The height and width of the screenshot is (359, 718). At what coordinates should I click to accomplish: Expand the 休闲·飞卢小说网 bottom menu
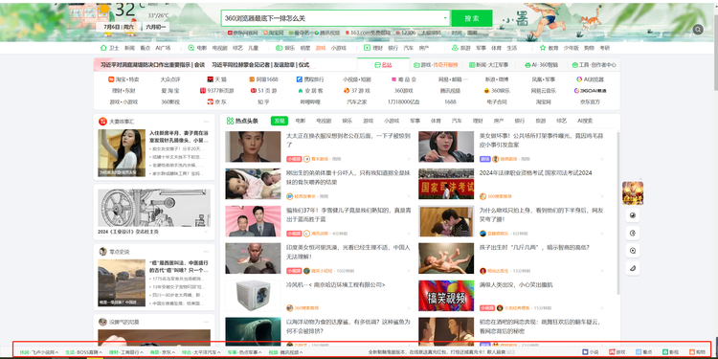point(39,352)
